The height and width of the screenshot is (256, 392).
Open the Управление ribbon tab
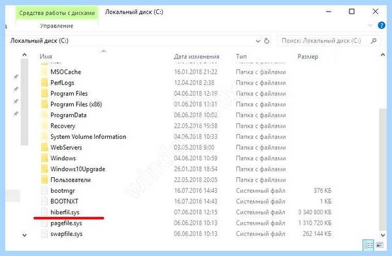click(57, 26)
